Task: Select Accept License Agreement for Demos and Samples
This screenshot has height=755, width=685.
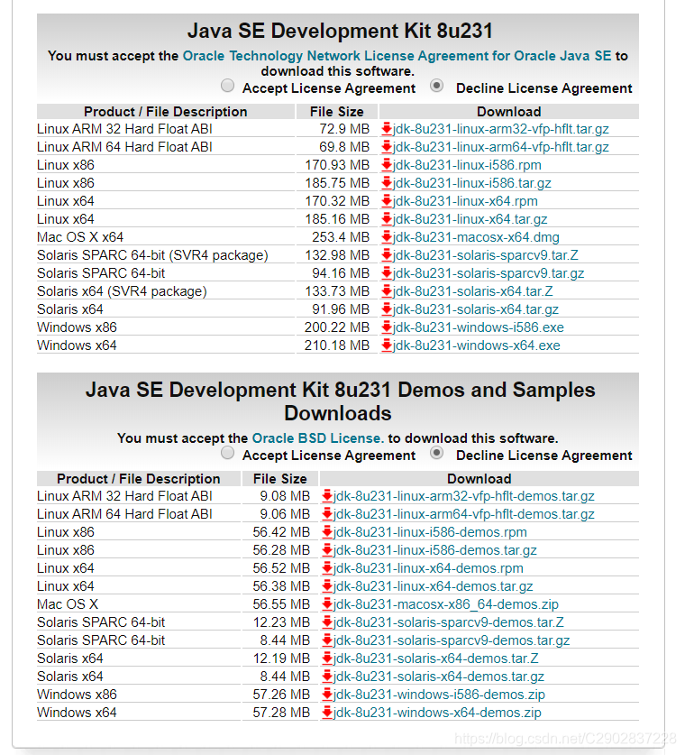Action: (227, 453)
